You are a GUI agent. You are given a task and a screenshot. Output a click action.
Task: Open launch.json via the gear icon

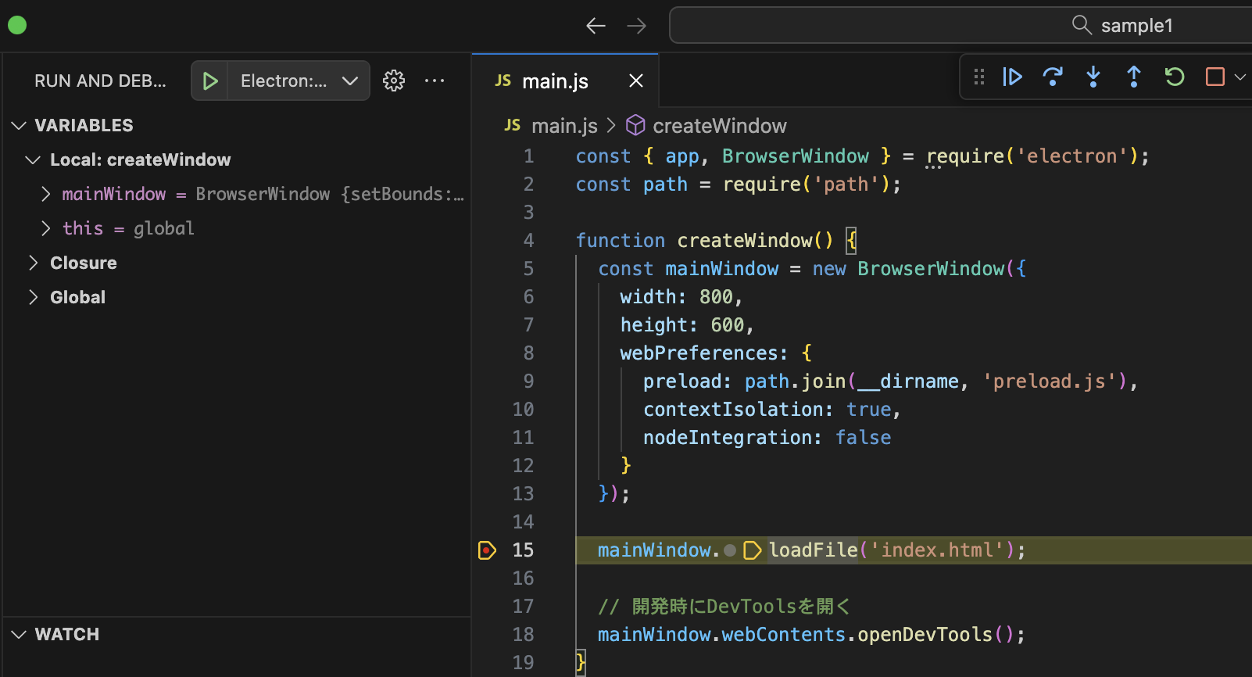point(394,81)
